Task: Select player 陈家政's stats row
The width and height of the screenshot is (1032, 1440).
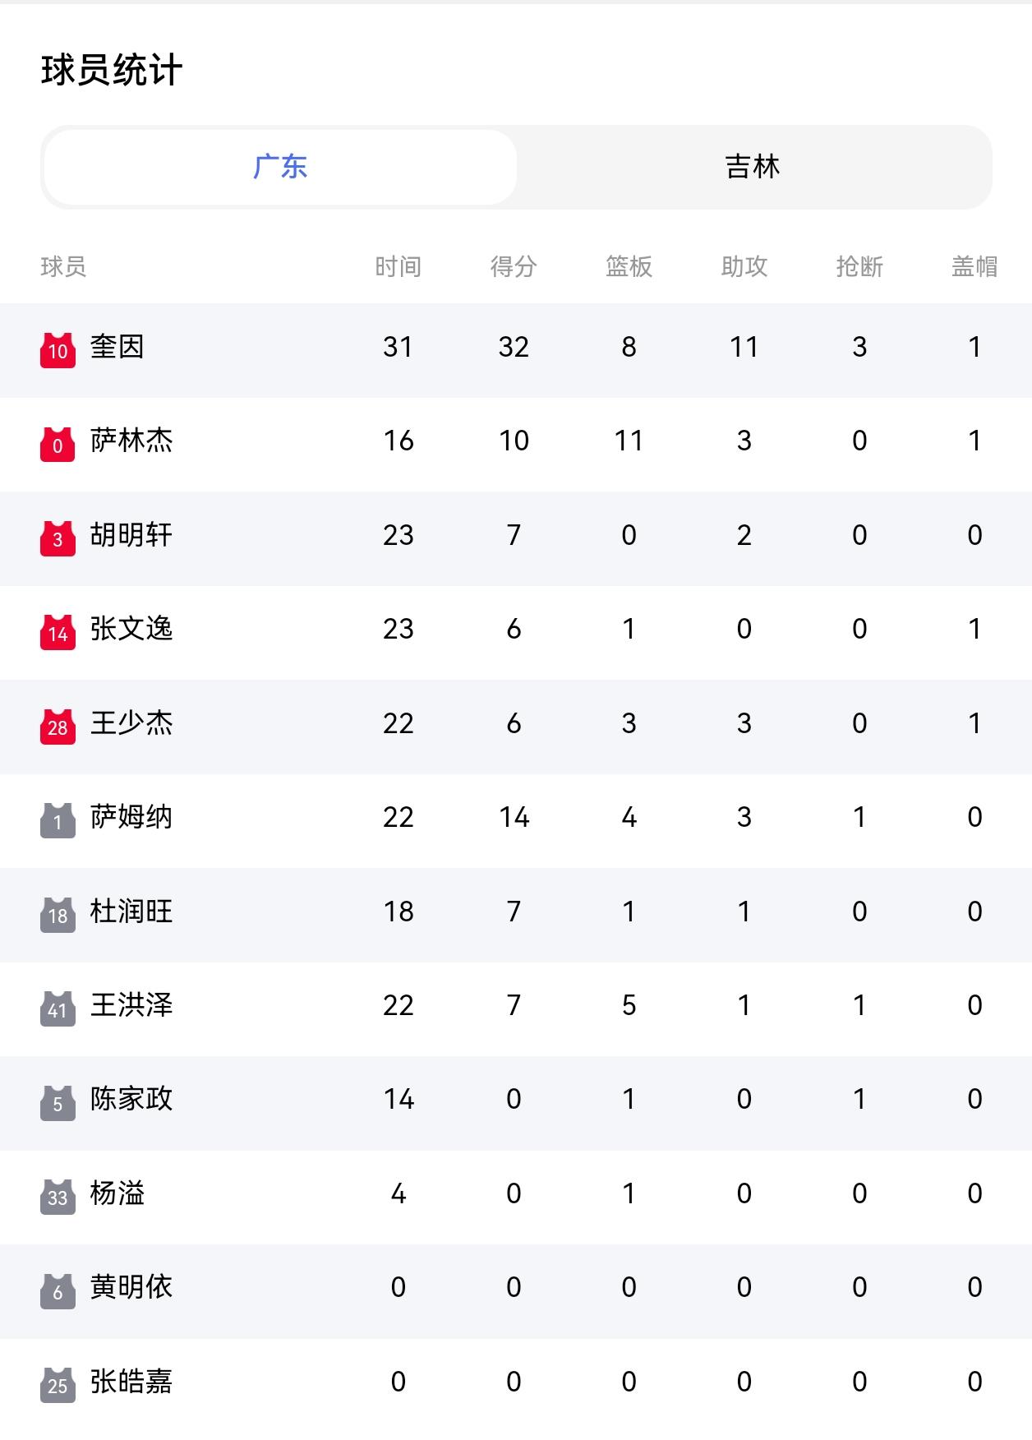Action: pyautogui.click(x=516, y=1100)
